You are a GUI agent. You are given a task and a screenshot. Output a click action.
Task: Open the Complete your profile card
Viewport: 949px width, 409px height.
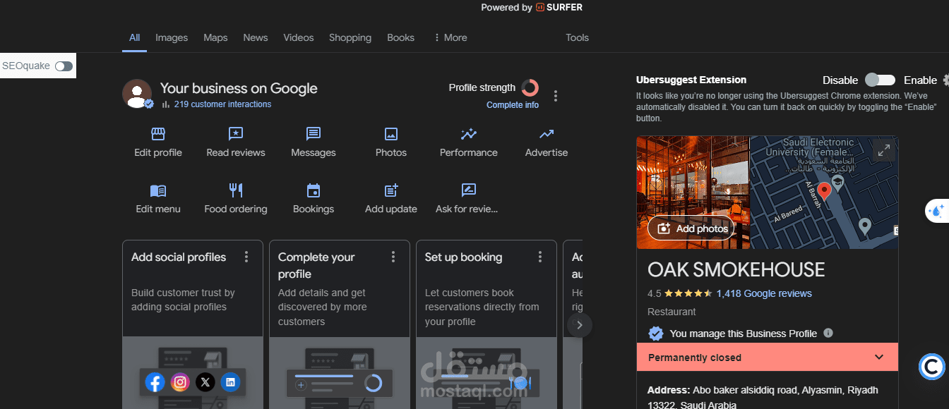tap(340, 324)
